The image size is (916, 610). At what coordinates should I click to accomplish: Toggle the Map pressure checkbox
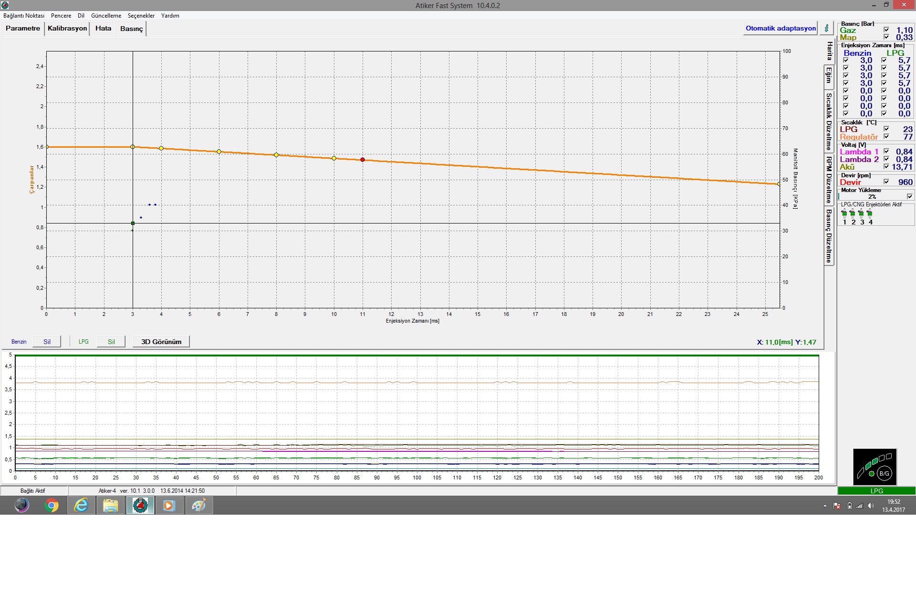886,37
